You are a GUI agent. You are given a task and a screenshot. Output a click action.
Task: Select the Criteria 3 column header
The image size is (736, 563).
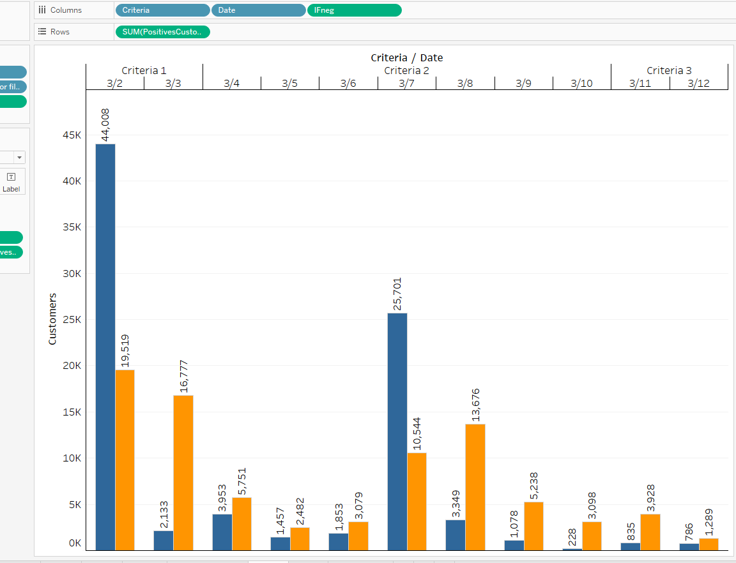[669, 70]
